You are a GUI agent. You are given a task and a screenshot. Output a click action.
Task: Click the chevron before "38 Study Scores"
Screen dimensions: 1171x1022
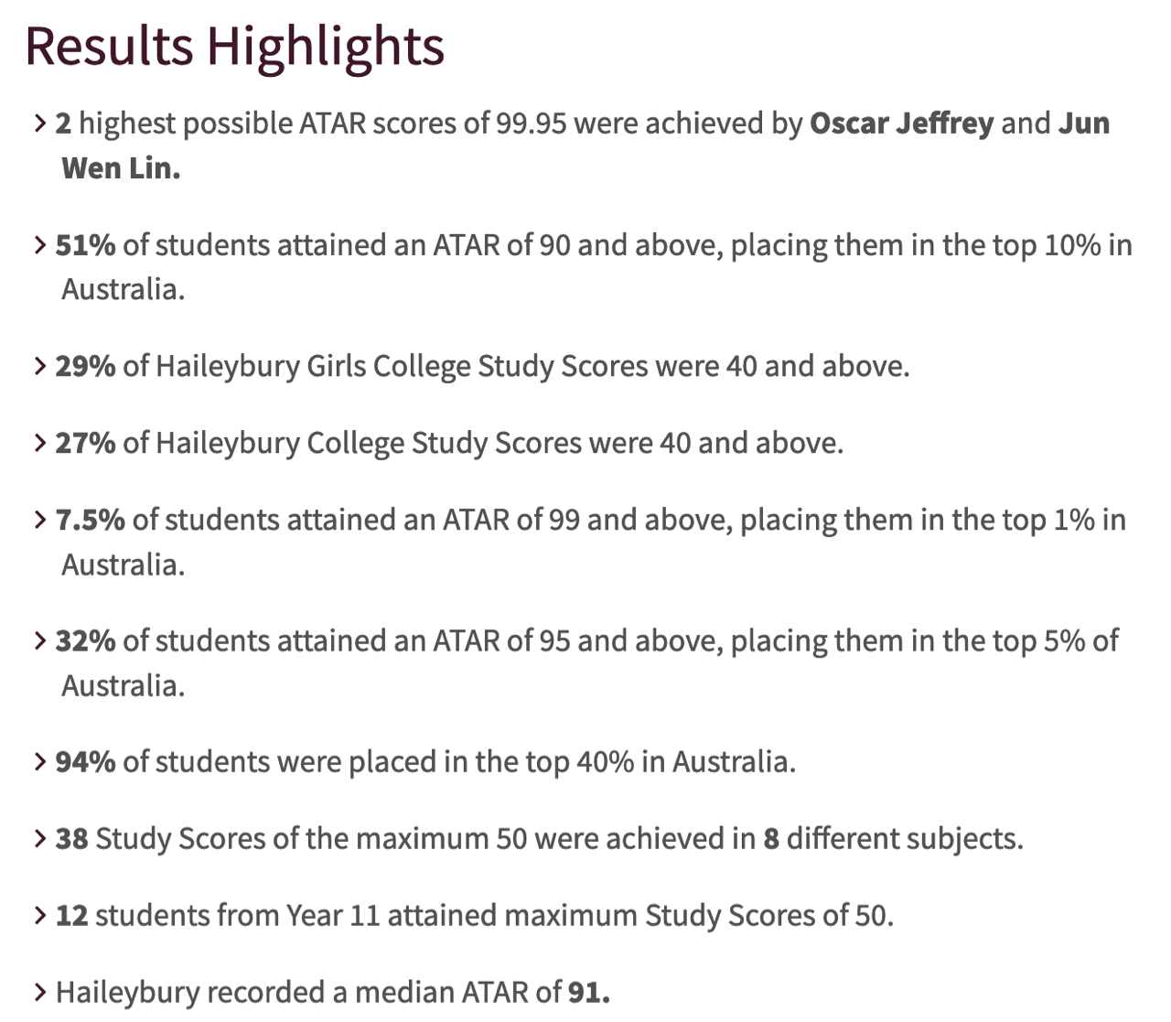[x=40, y=838]
